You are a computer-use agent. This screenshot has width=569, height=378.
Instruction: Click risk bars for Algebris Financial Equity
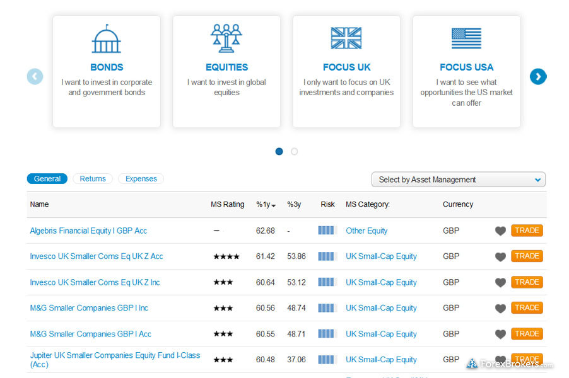(x=327, y=231)
